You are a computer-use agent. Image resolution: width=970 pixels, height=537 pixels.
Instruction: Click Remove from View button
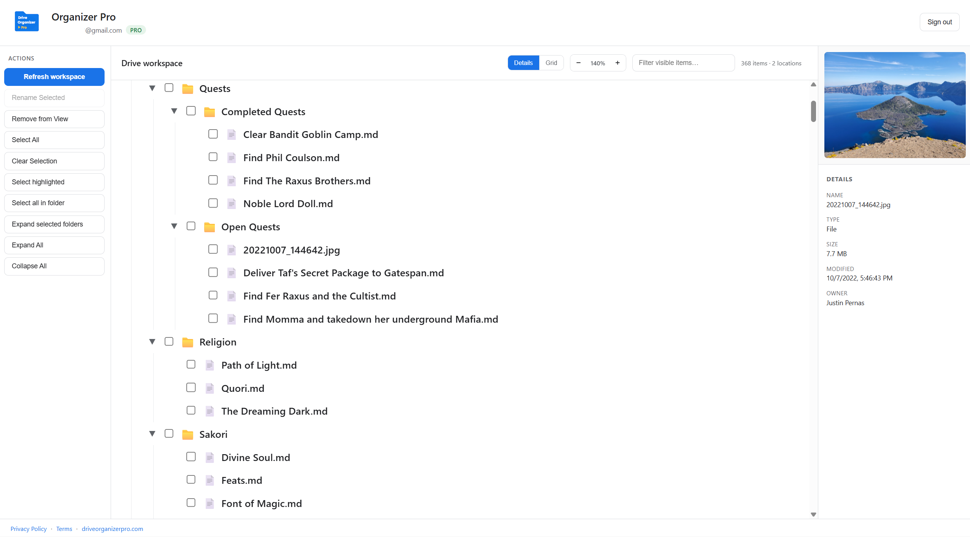54,119
